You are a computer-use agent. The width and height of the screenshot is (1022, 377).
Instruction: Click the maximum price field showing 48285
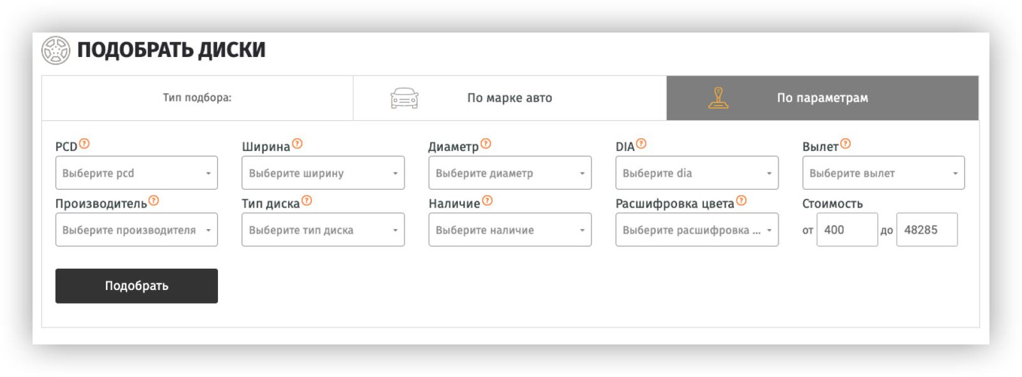926,230
